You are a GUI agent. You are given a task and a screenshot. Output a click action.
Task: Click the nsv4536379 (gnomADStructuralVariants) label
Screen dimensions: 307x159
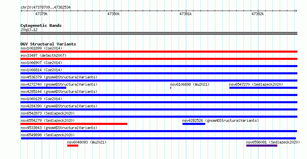(x=59, y=77)
